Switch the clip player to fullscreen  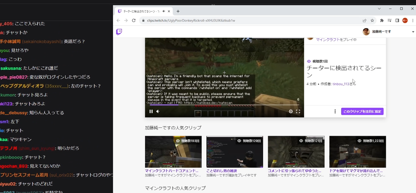point(298,111)
